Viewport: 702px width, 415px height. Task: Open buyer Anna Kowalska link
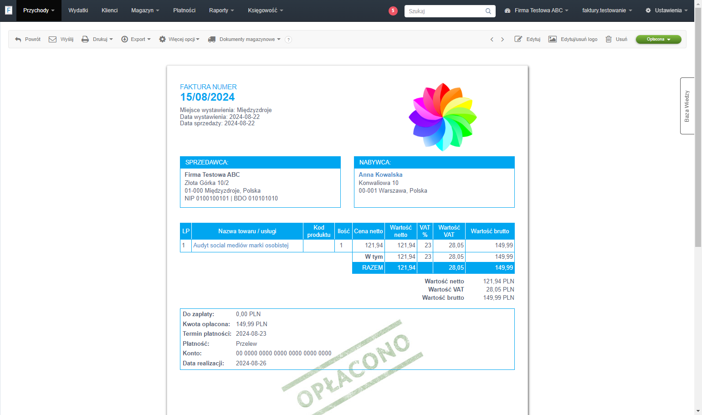380,174
